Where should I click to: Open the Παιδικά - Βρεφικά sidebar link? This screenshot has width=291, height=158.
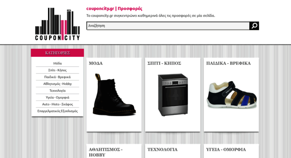[x=58, y=77]
